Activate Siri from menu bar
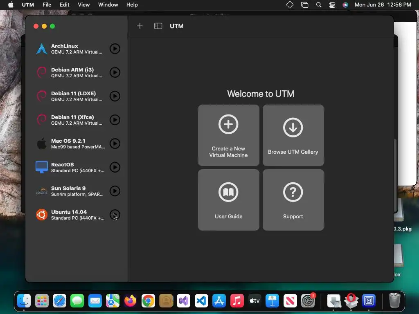Image resolution: width=419 pixels, height=314 pixels. tap(345, 5)
